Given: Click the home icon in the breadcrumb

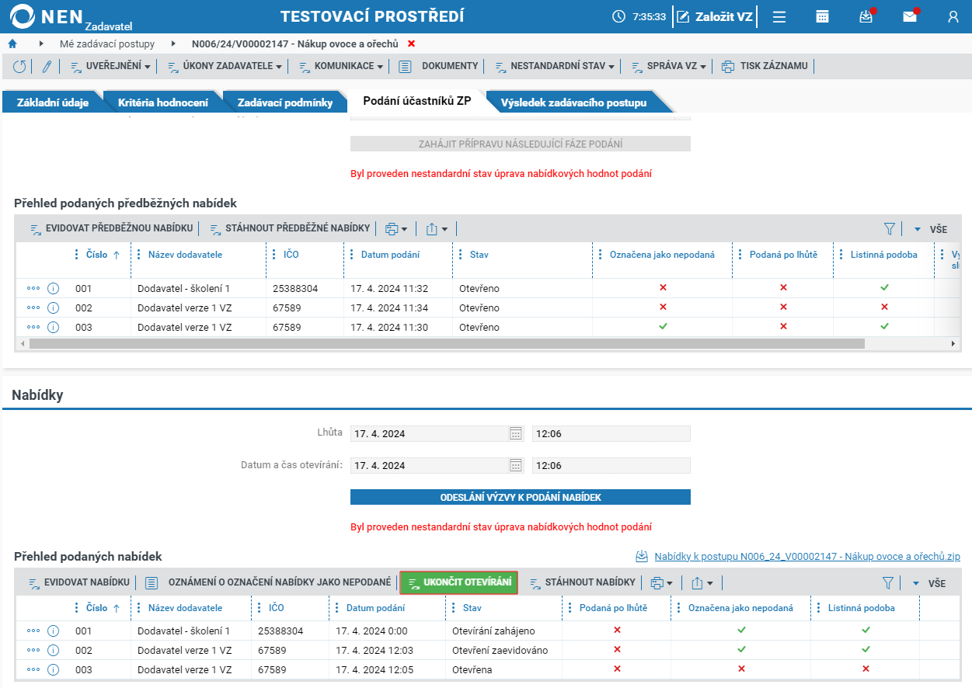Looking at the screenshot, I should [x=12, y=43].
